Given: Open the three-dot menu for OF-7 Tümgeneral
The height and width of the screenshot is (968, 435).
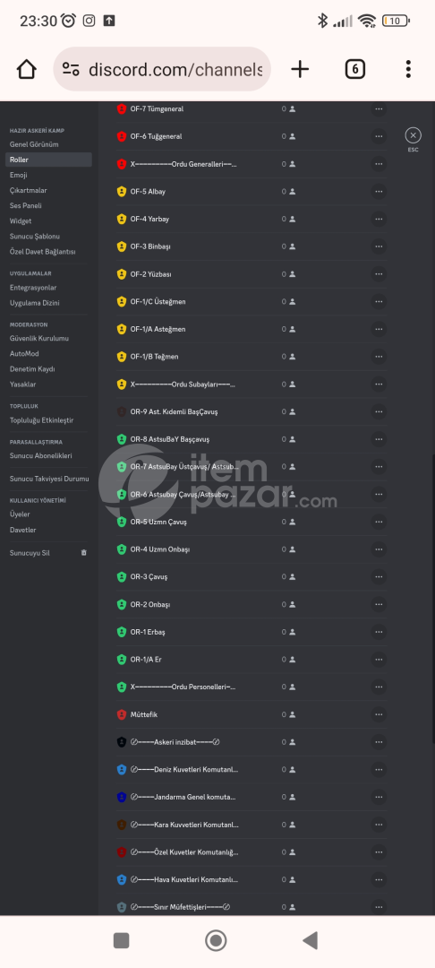Looking at the screenshot, I should click(379, 108).
